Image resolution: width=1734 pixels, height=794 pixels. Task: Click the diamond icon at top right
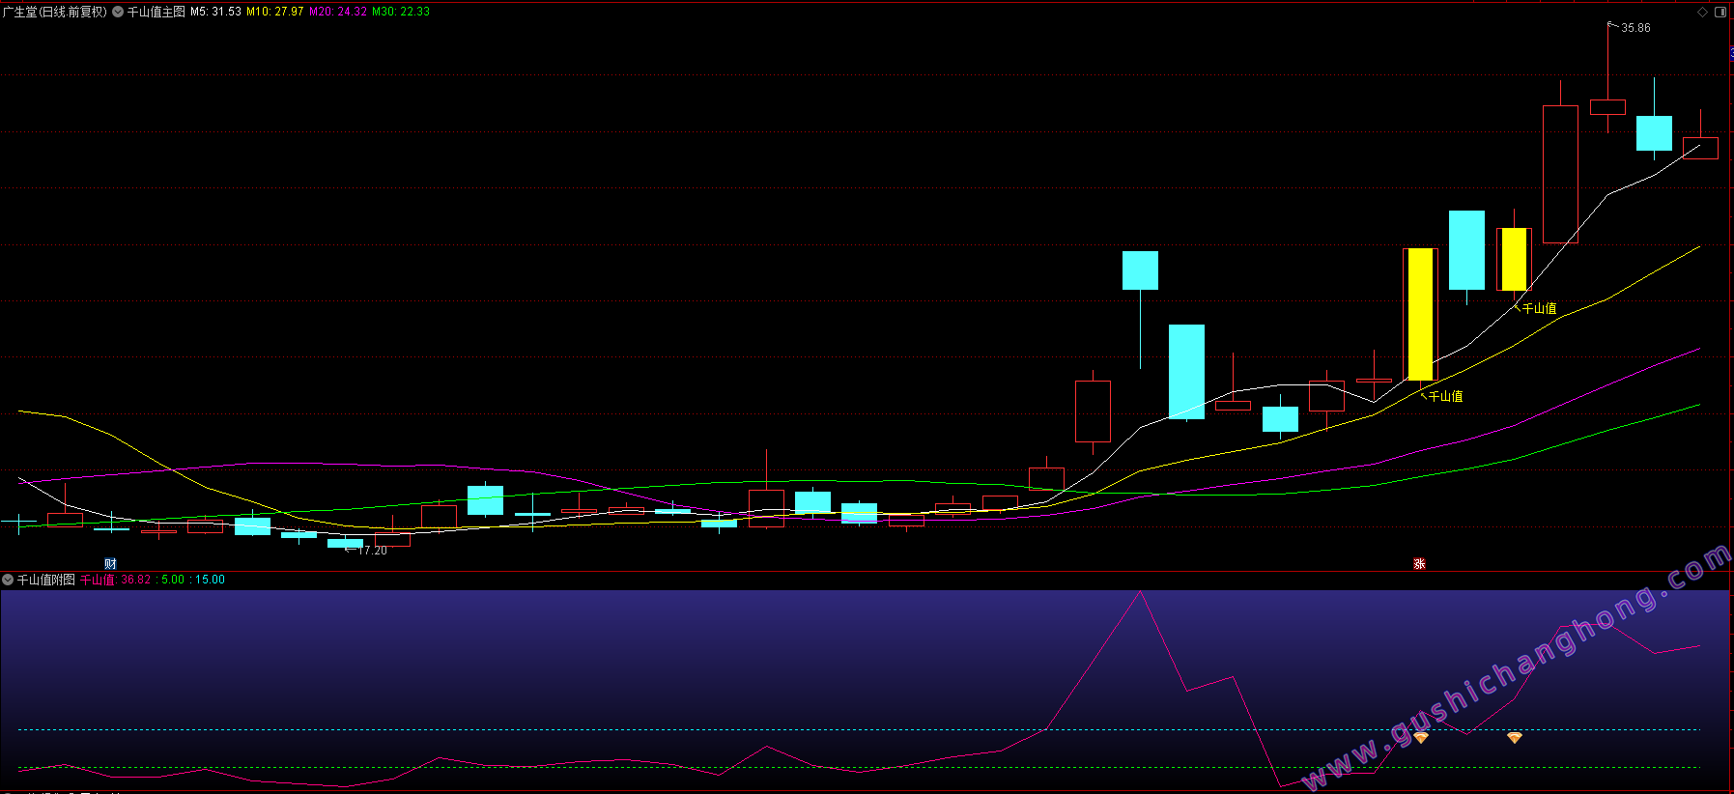1702,12
